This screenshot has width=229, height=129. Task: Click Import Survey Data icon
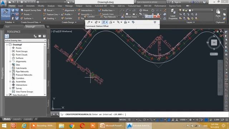22,10
